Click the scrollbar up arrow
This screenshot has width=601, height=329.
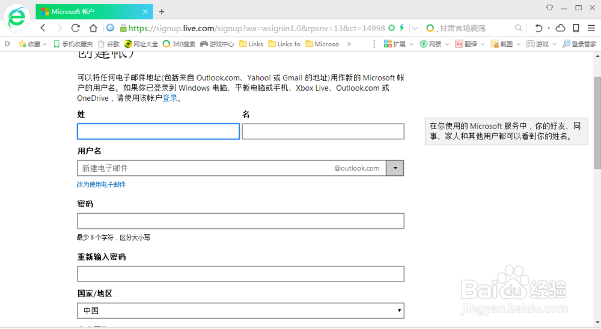597,56
